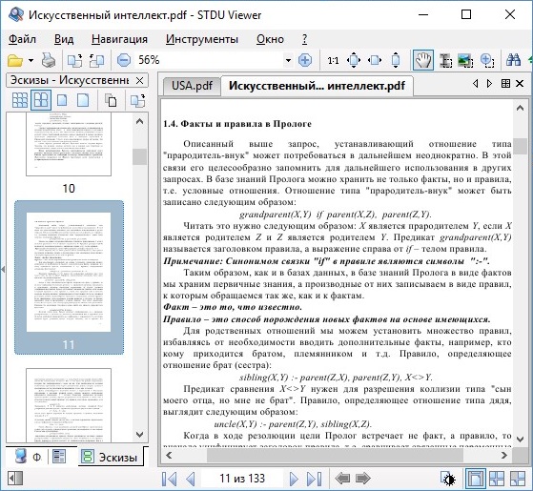Zoom out with the minus button
This screenshot has width=533, height=491.
[123, 60]
